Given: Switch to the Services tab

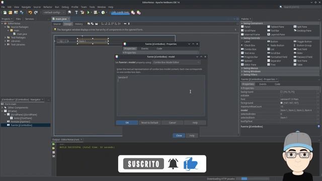Looking at the screenshot, I should tap(29, 19).
